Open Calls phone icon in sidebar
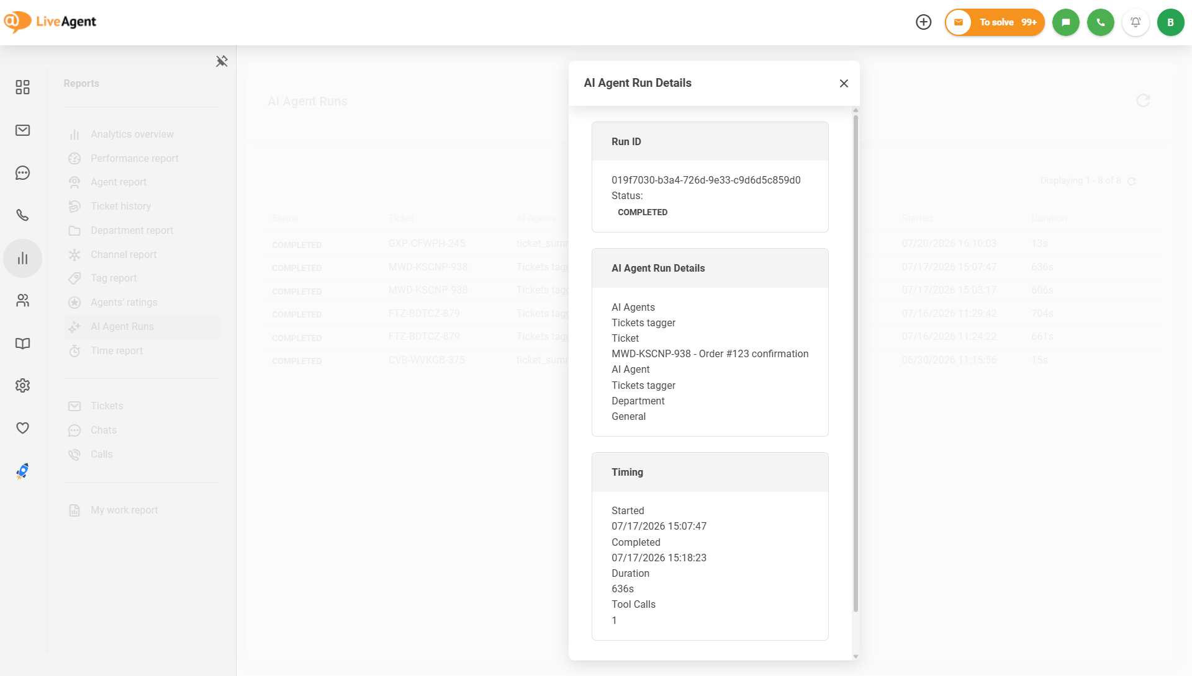Viewport: 1192px width, 676px height. tap(22, 215)
